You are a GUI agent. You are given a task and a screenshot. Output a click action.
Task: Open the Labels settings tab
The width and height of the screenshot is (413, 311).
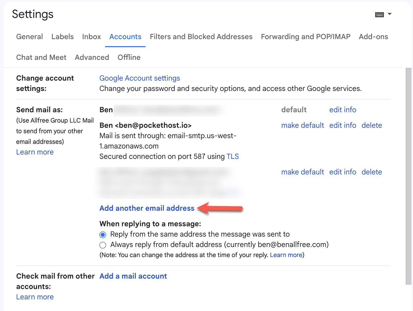(x=63, y=37)
